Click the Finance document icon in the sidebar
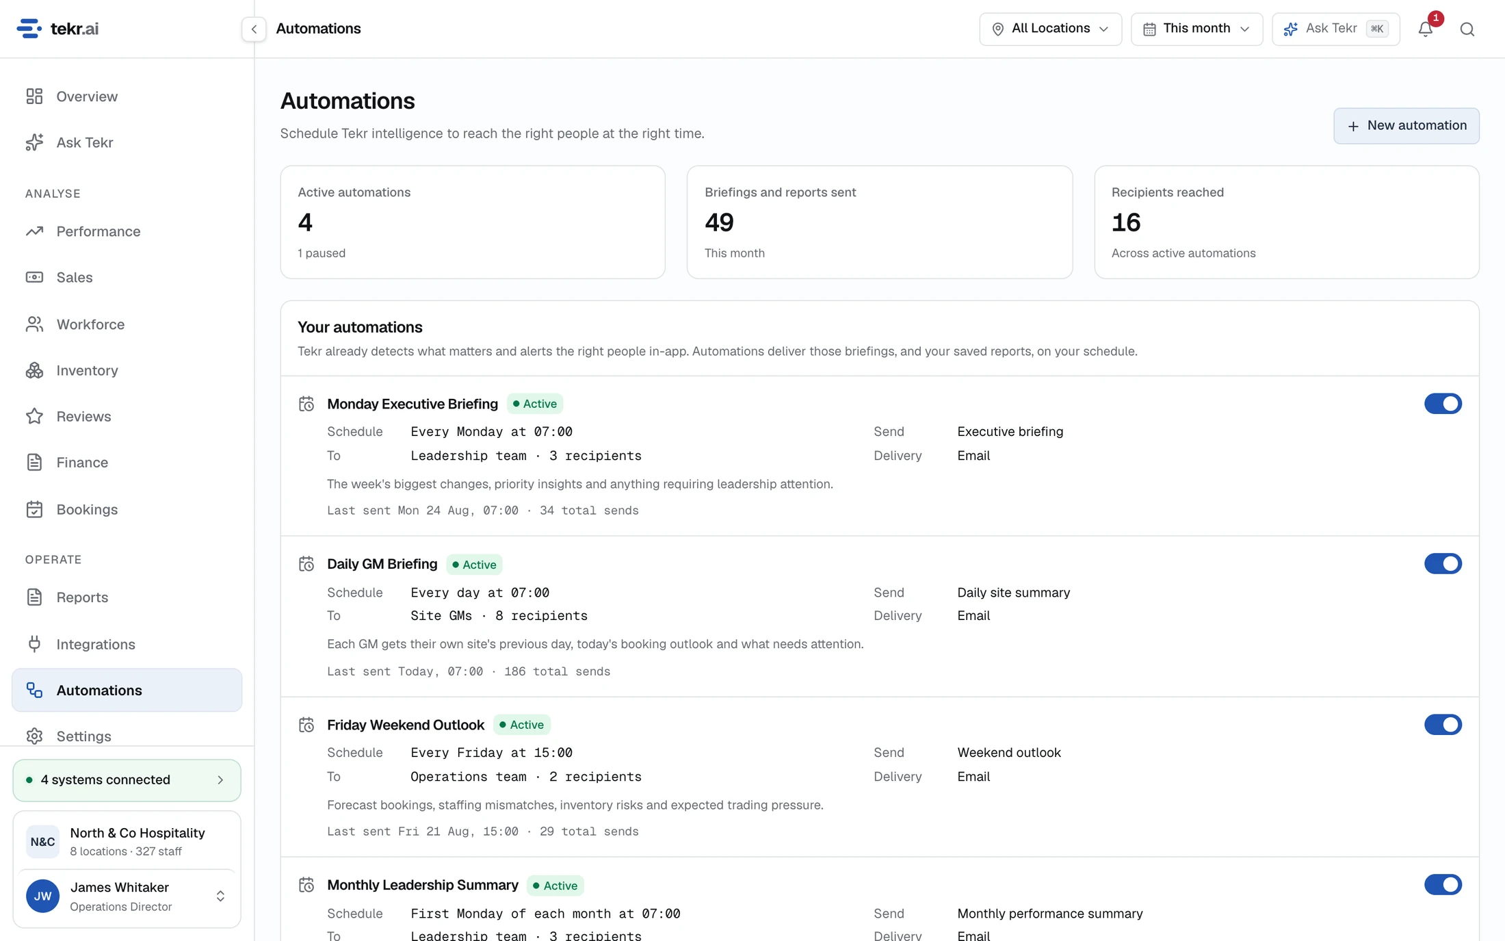 35,462
